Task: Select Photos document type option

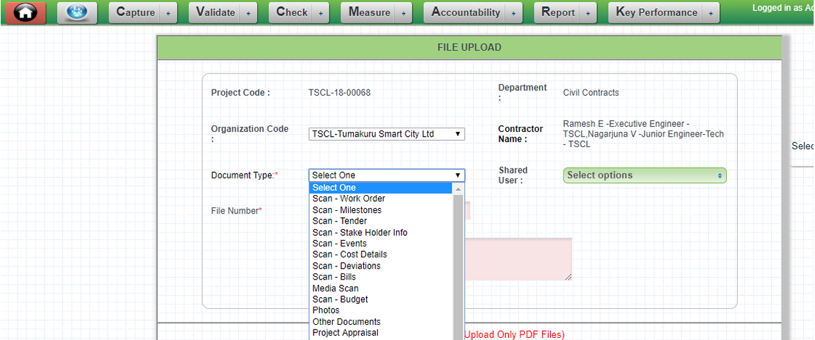Action: [326, 310]
